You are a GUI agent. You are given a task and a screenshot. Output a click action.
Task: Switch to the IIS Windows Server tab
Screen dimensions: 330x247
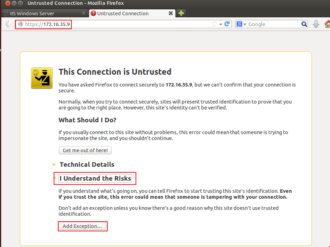click(x=45, y=14)
